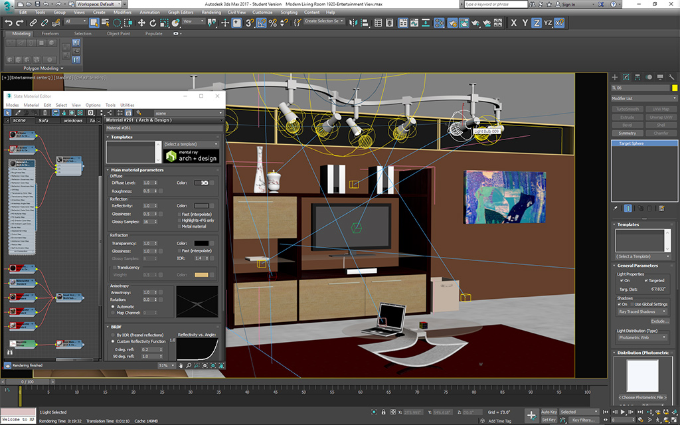Image resolution: width=680 pixels, height=425 pixels.
Task: Check the Metal material option
Action: click(x=179, y=226)
